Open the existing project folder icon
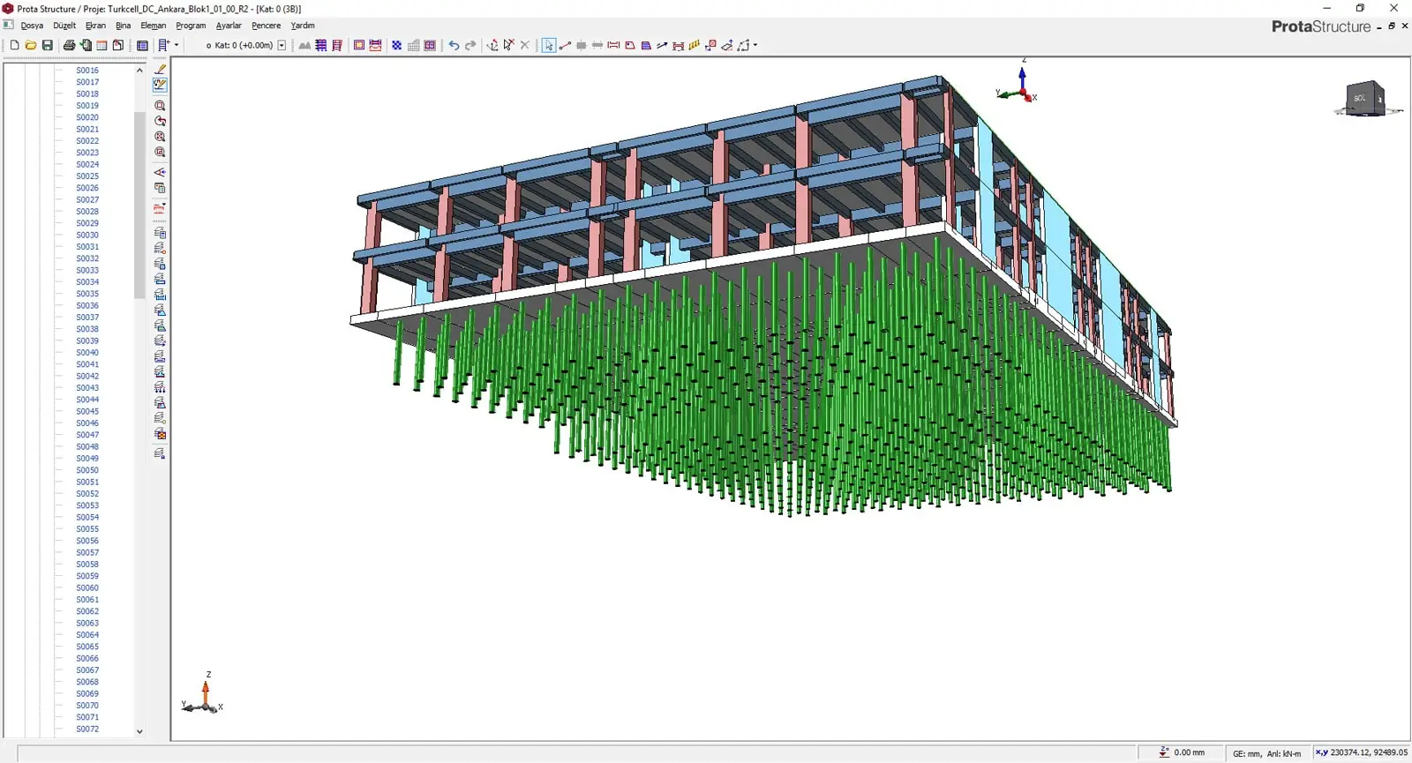 point(31,45)
